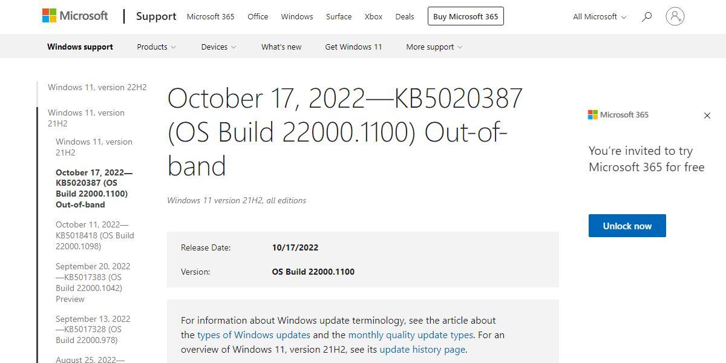Screen dimensions: 726x363
Task: Follow the types of Windows updates link
Action: [253, 335]
